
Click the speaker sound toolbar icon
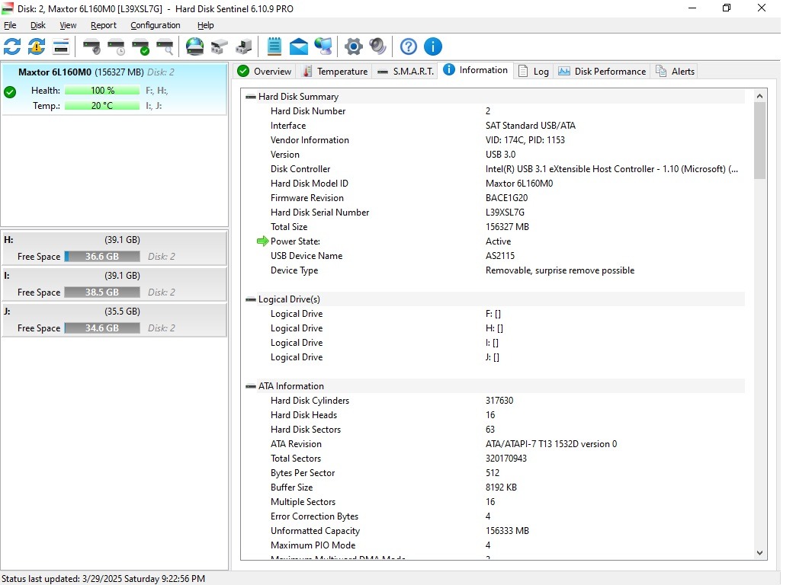377,46
